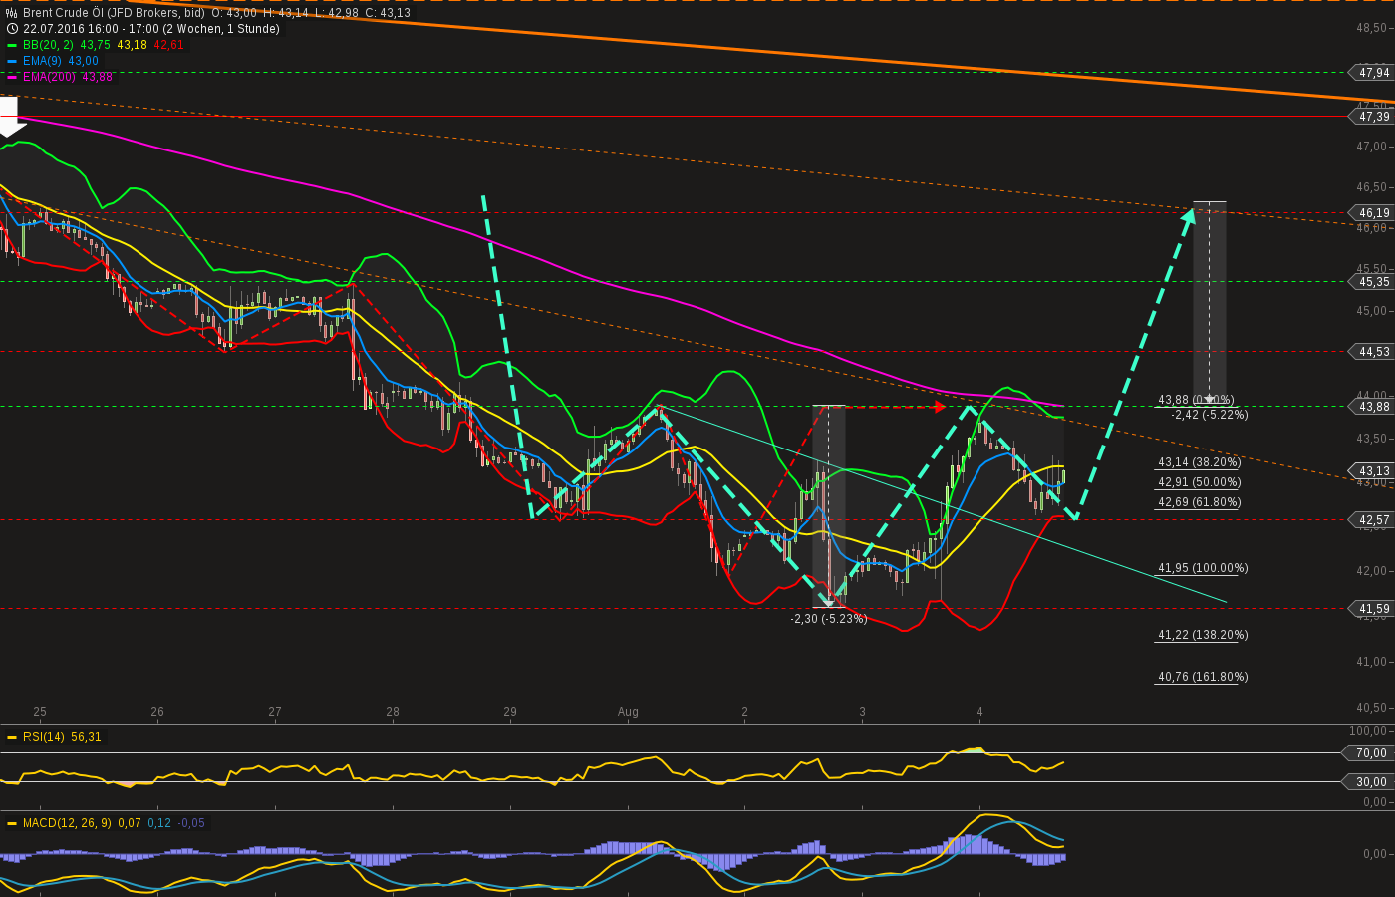Screen dimensions: 1395x897
Task: Click Fibonacci label 42,91 (50.00%)
Action: pos(1199,482)
